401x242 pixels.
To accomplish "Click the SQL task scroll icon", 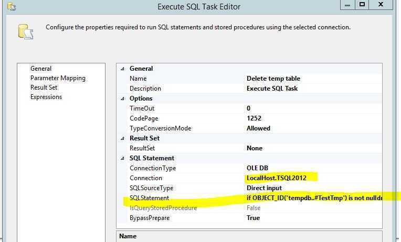I will click(x=26, y=31).
